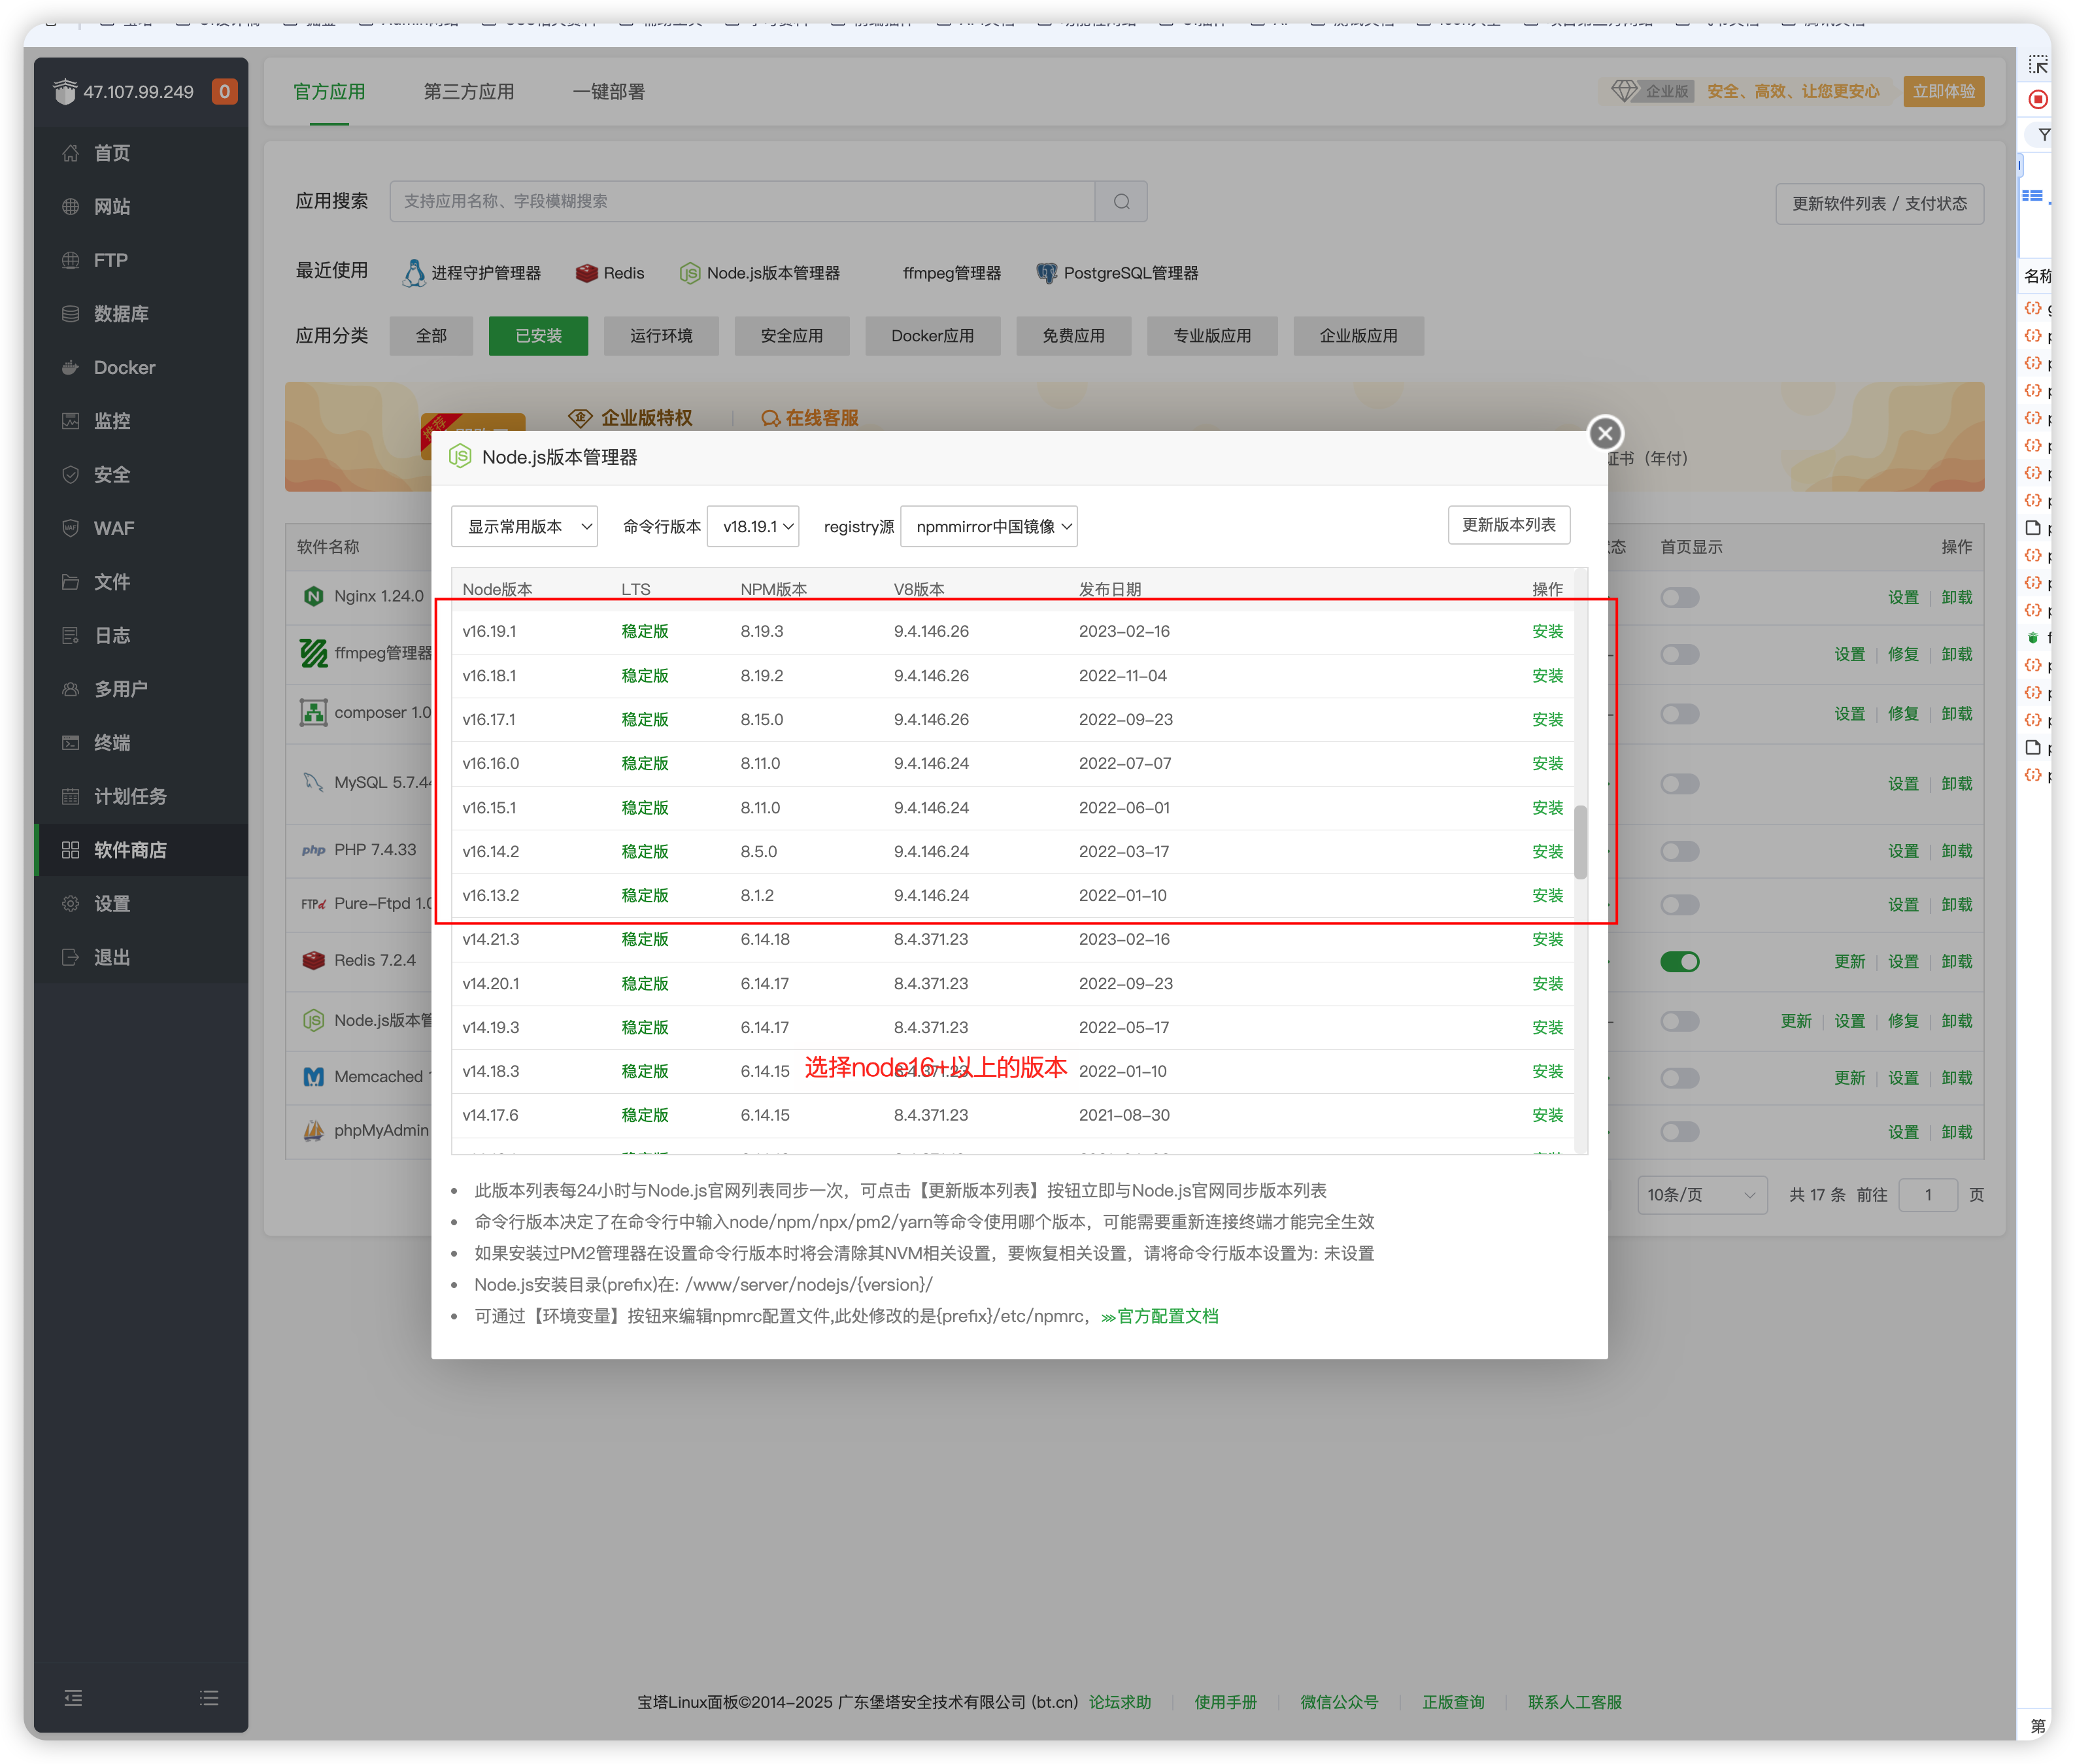Select the Docker应用 category filter
This screenshot has height=1764, width=2075.
932,336
